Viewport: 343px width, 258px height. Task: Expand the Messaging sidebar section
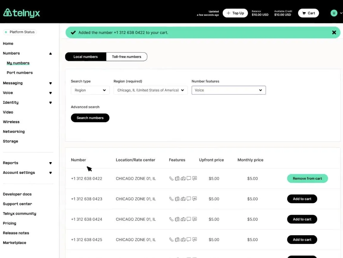tap(51, 83)
